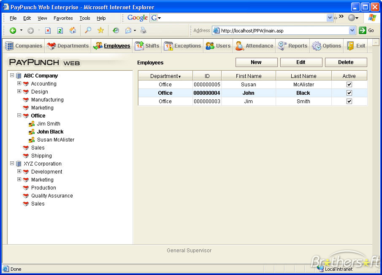Sort by the Department column header

click(x=165, y=76)
